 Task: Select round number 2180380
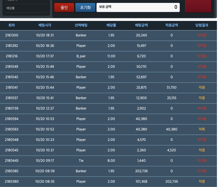12,182
